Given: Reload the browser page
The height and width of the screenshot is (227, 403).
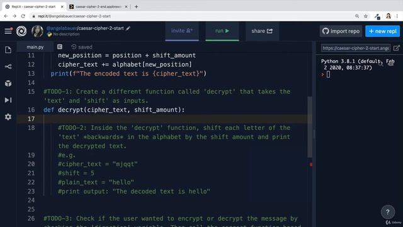Looking at the screenshot, I should 23,16.
